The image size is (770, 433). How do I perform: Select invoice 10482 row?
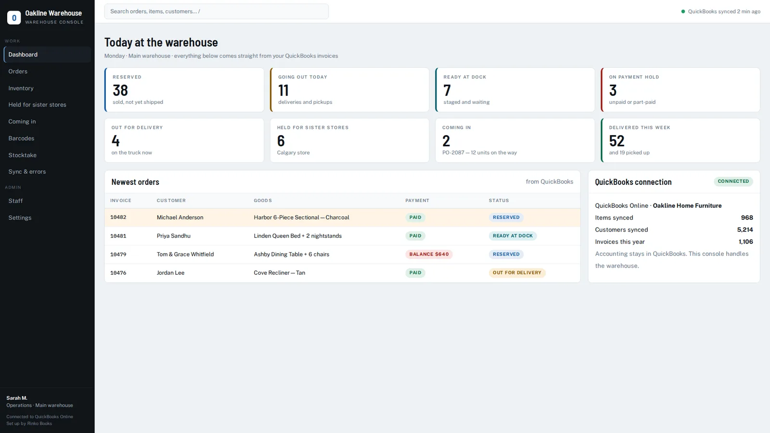click(343, 217)
